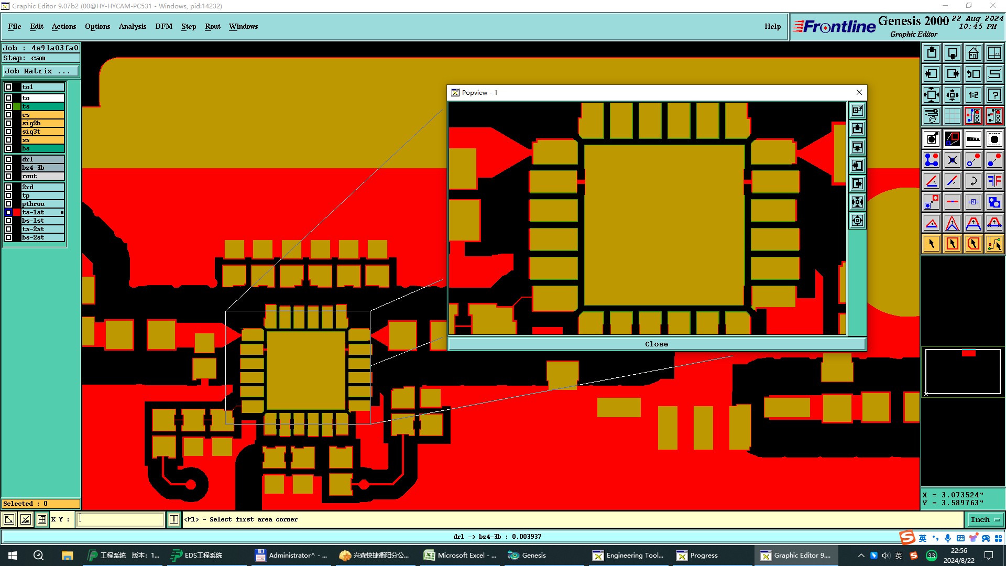Open the Analysis menu
1006x566 pixels.
132,26
